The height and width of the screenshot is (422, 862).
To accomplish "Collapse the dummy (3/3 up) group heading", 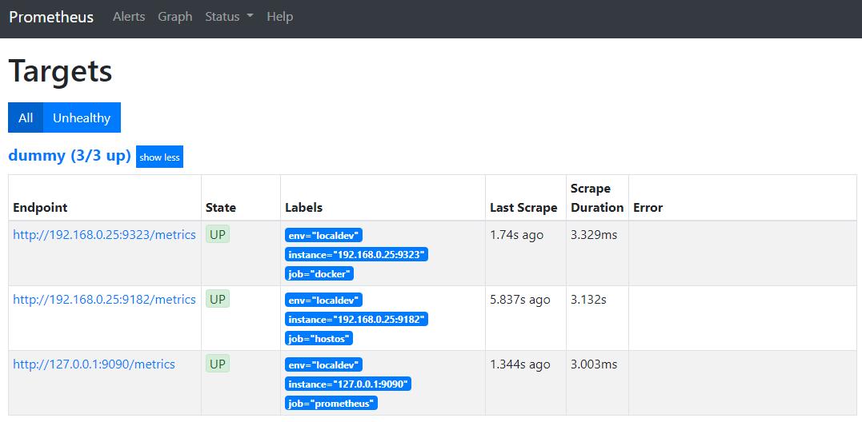I will coord(70,156).
